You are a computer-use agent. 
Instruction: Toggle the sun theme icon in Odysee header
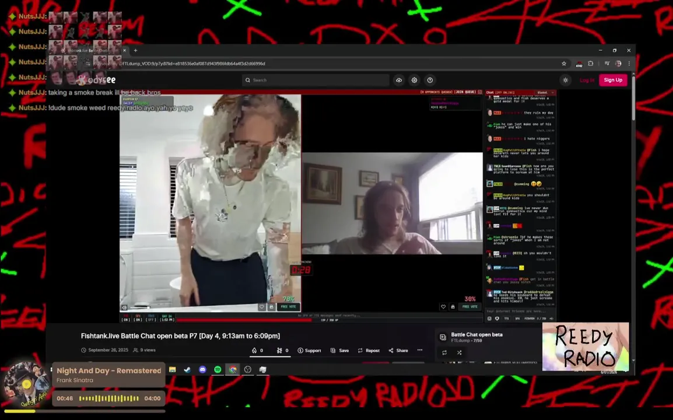[x=566, y=80]
